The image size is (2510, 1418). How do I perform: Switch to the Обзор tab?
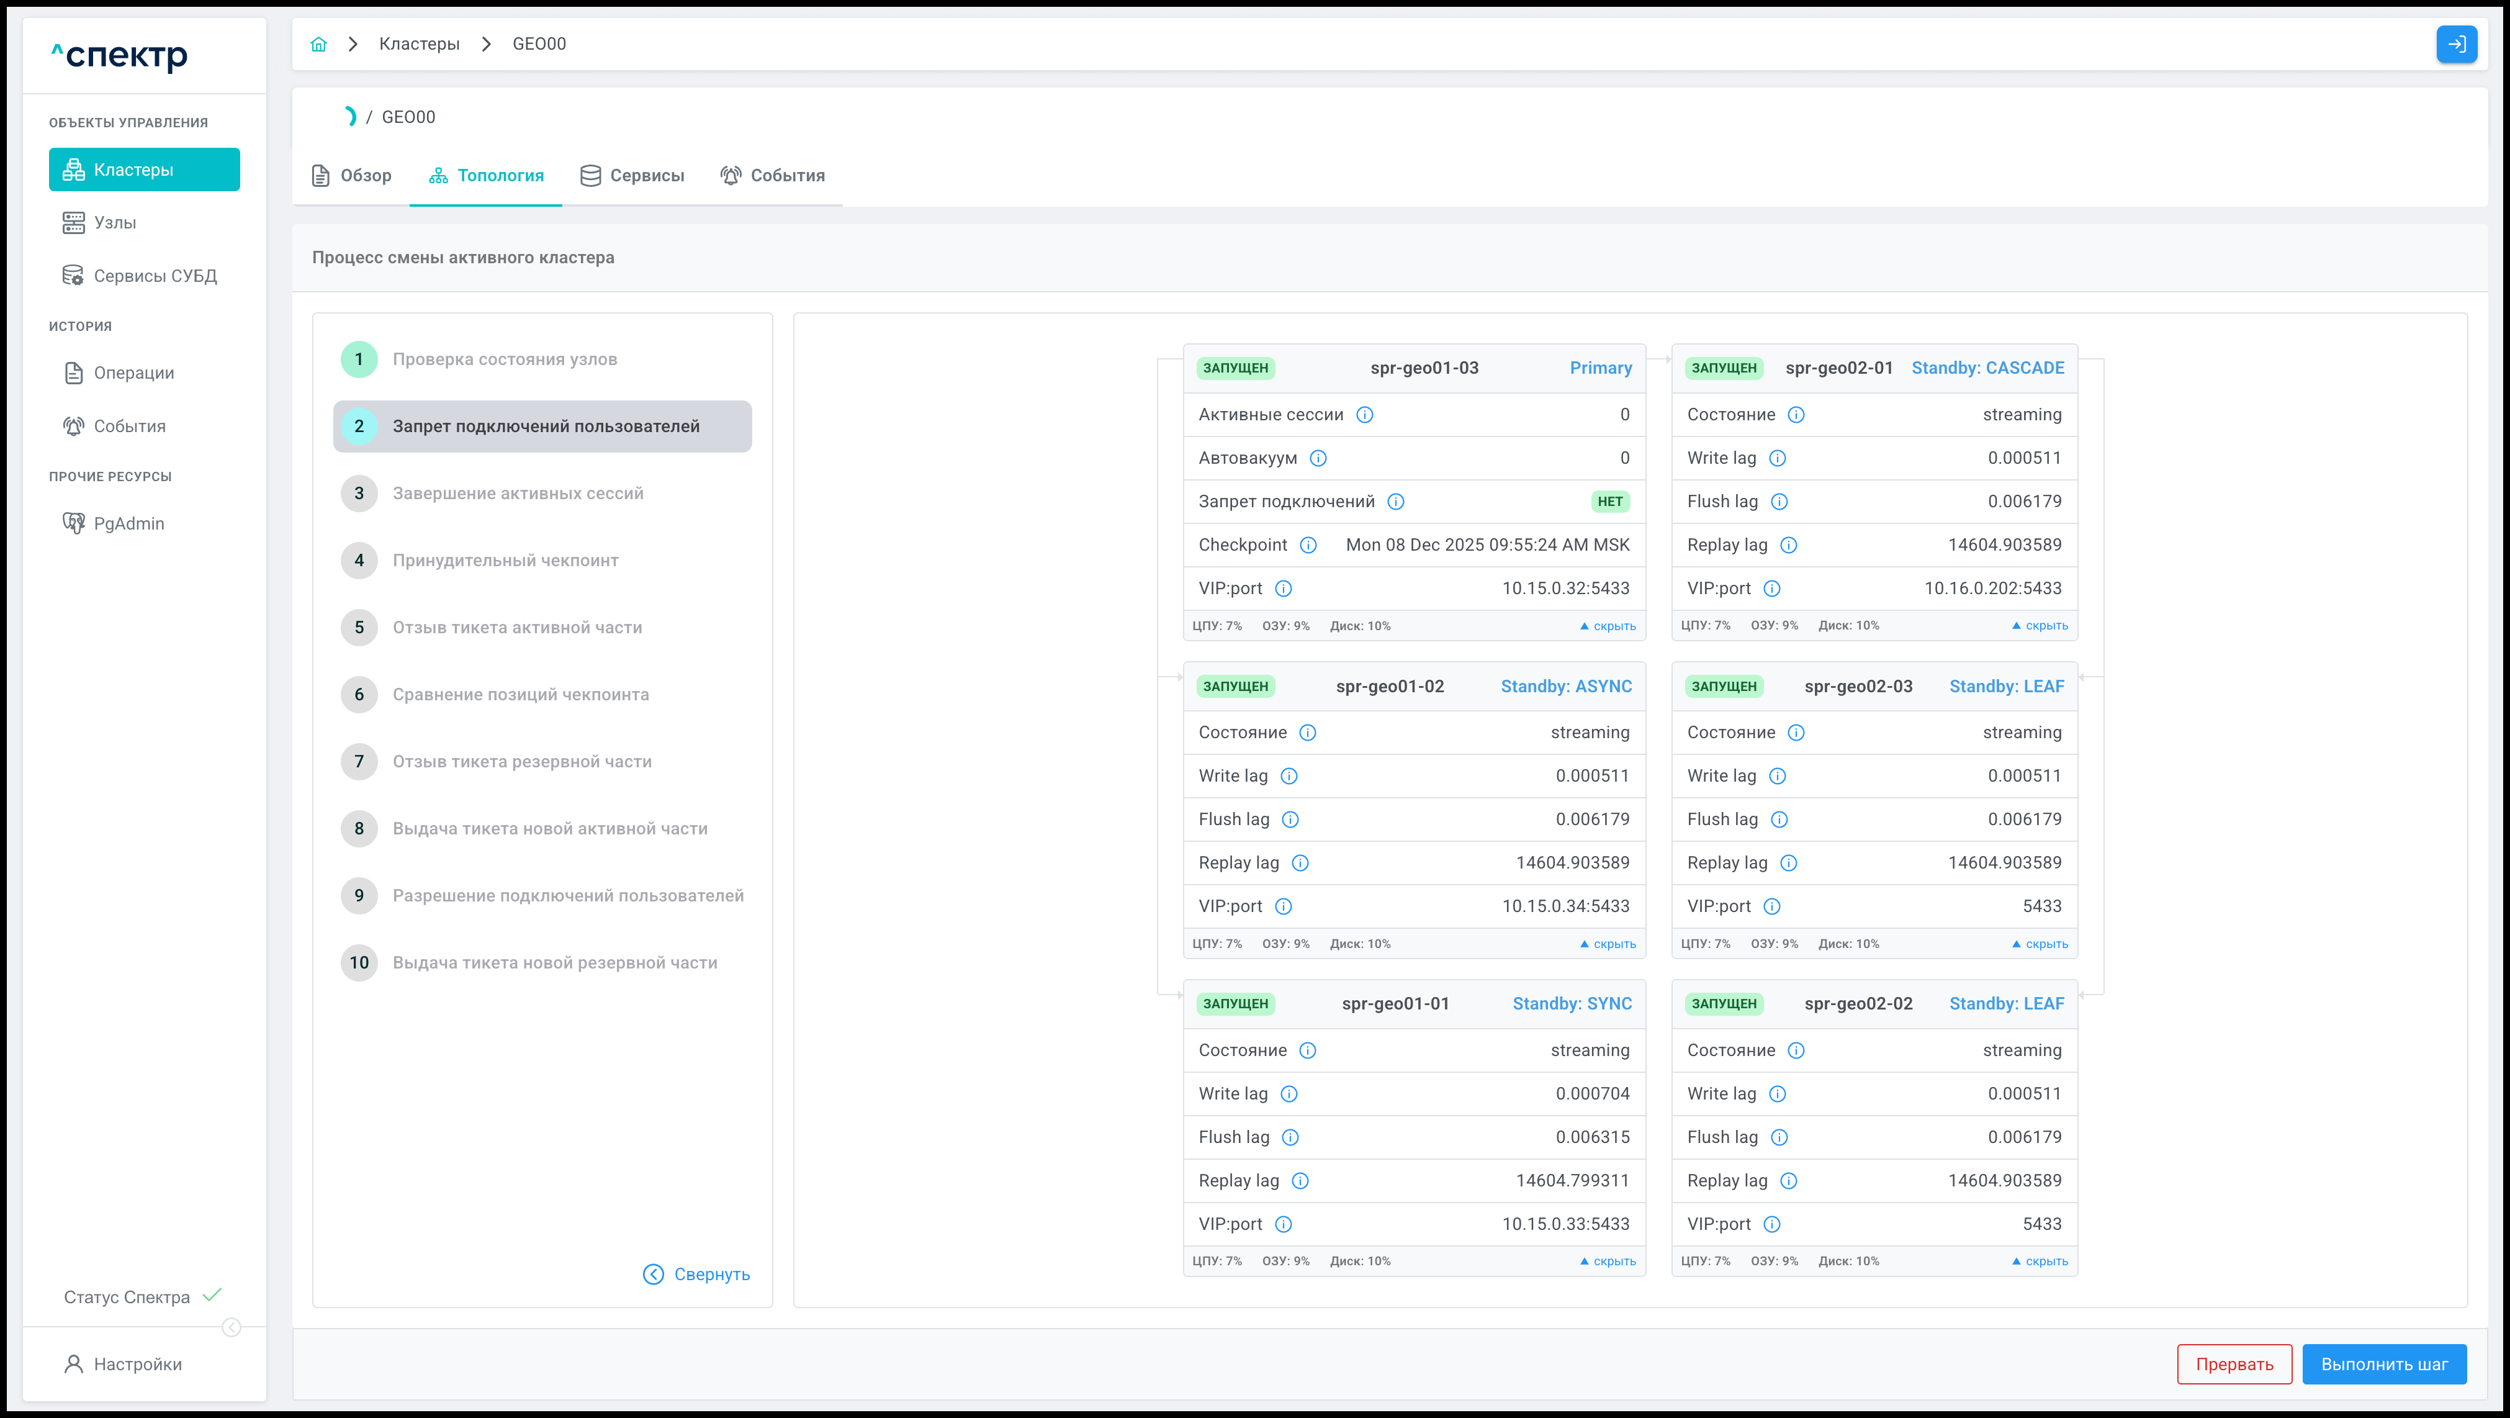[x=352, y=176]
